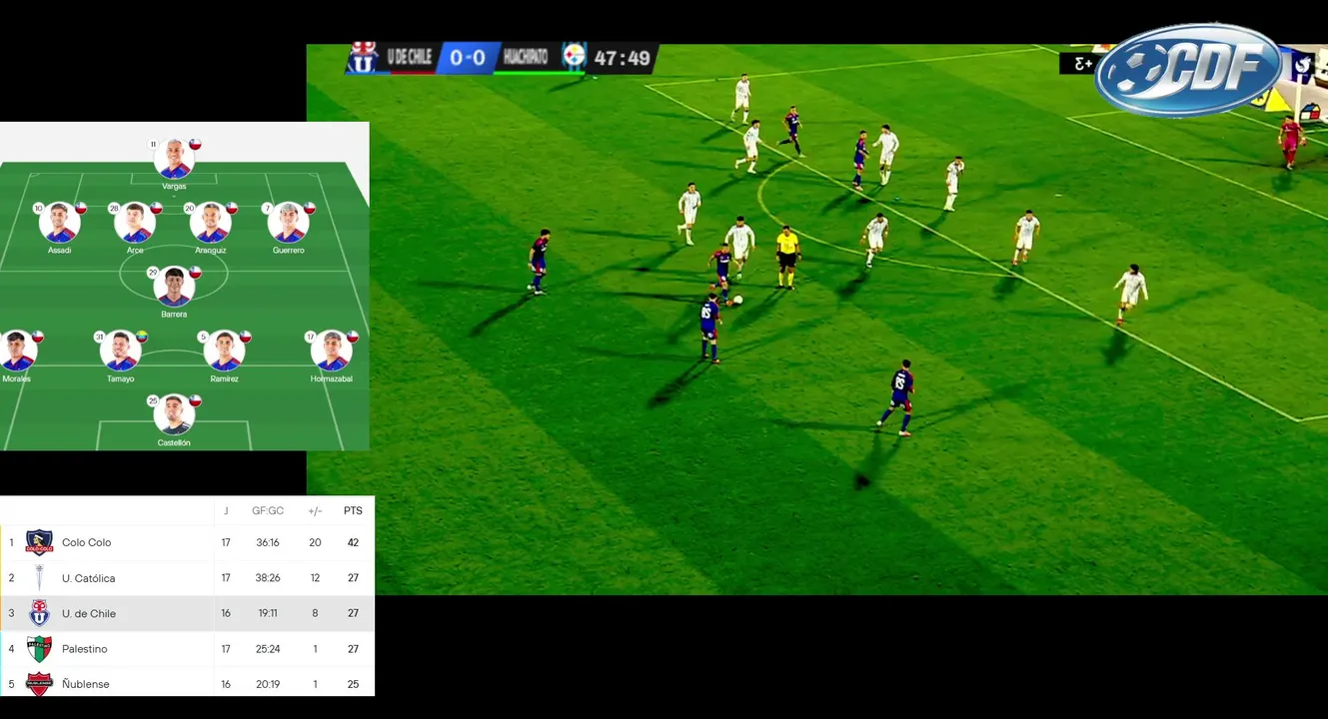Viewport: 1328px width, 719px height.
Task: Click the Ñublense crest in standings
Action: (39, 684)
